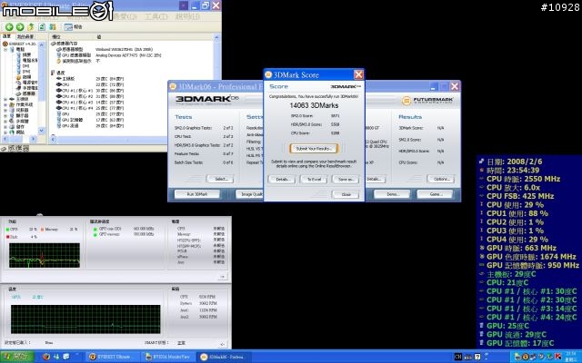The width and height of the screenshot is (582, 363).
Task: Select the Motherboard temperature row in EVEREST
Action: [90, 79]
